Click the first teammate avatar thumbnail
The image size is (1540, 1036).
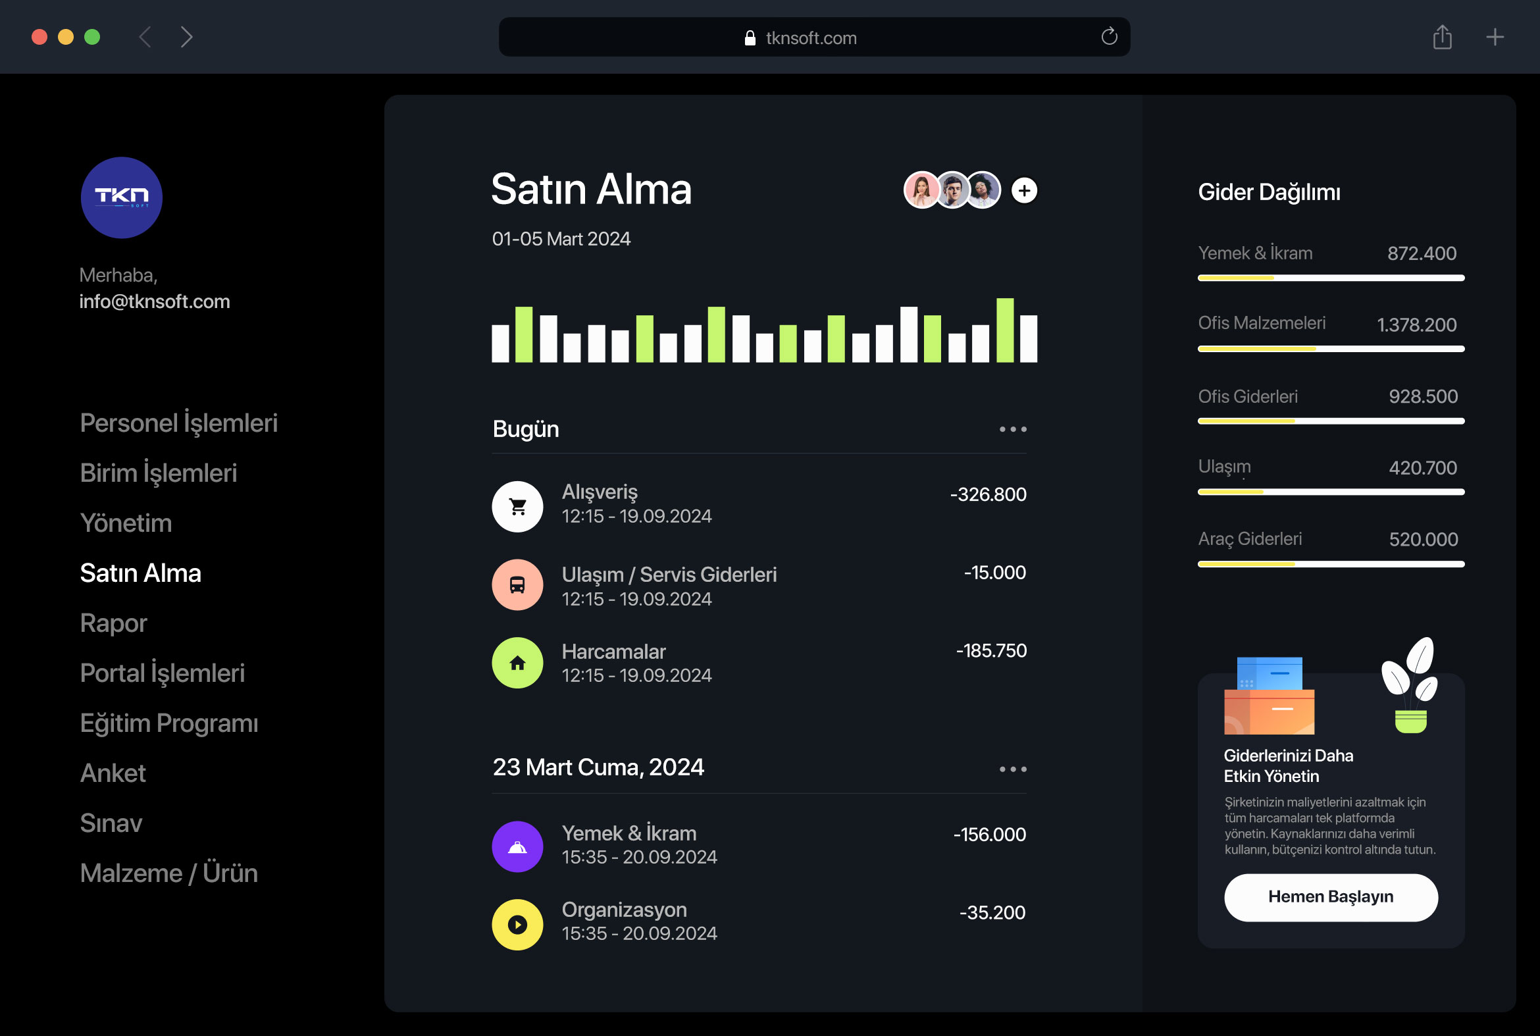click(x=921, y=190)
